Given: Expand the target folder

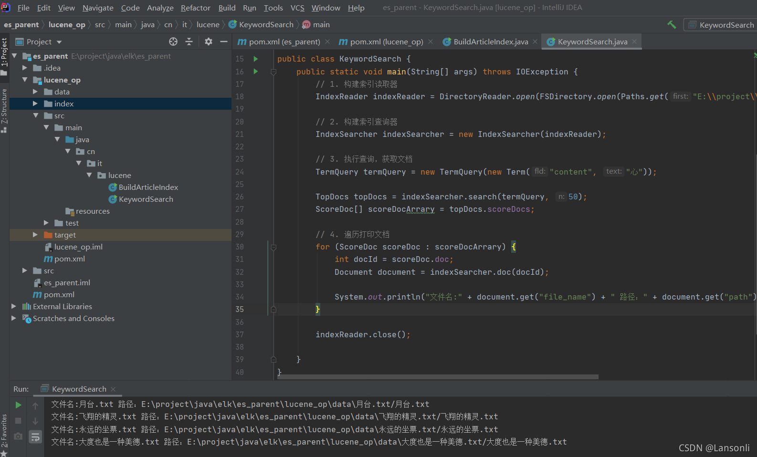Looking at the screenshot, I should coord(35,235).
